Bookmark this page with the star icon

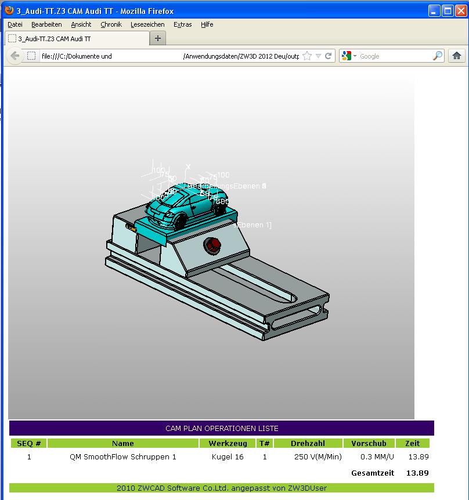[307, 56]
